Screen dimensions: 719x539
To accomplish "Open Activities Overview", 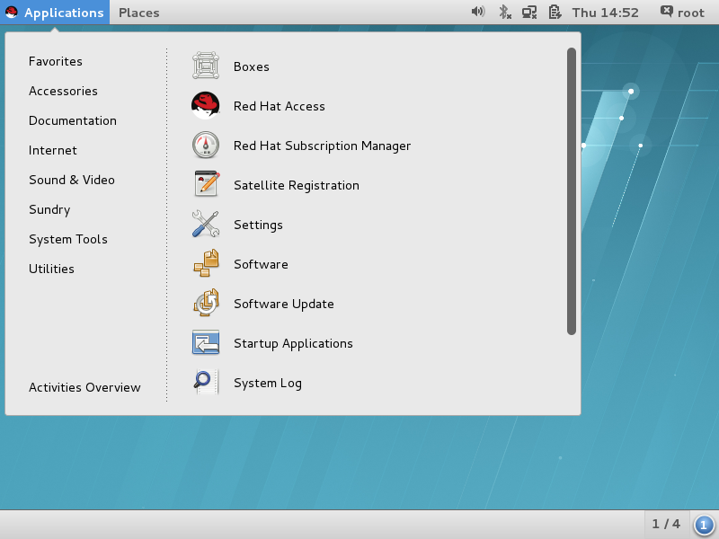I will pos(84,388).
